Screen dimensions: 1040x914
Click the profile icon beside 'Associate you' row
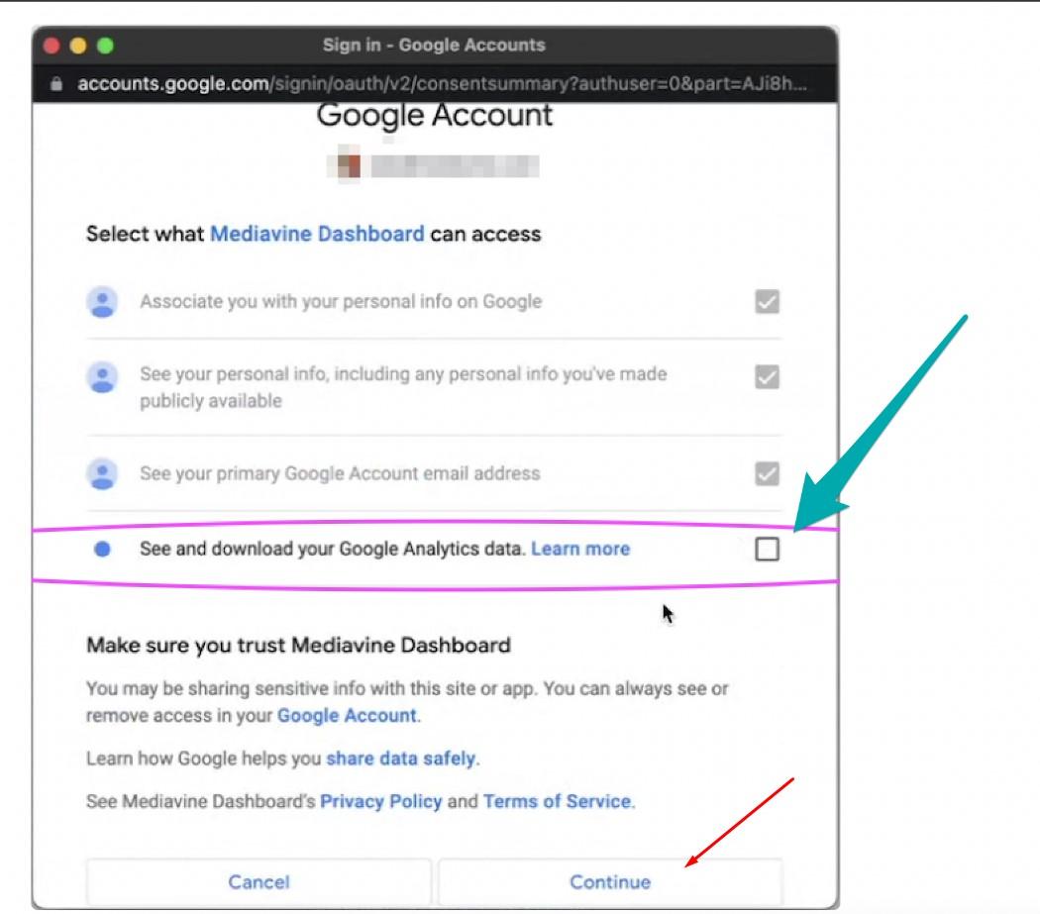click(102, 302)
